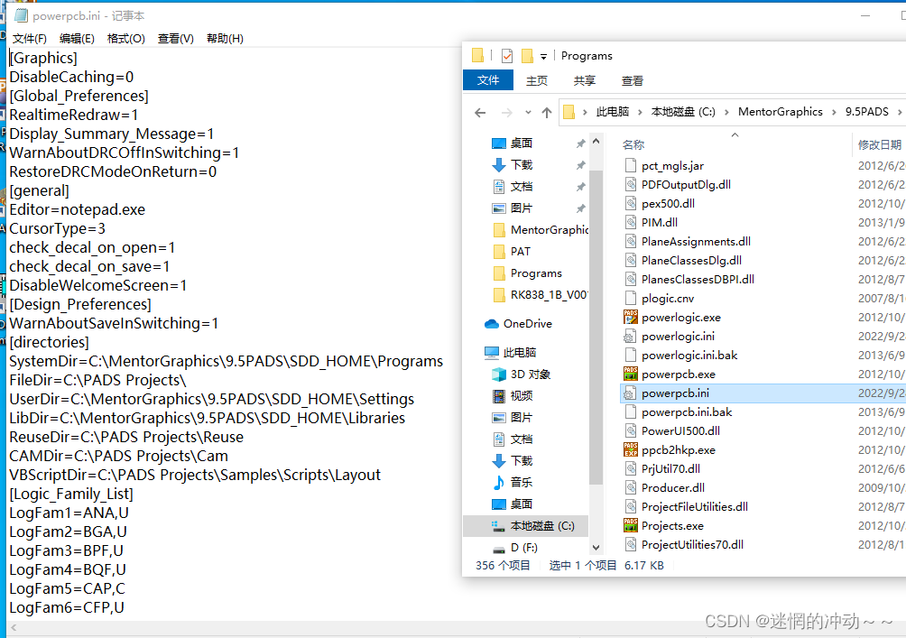The image size is (906, 638).
Task: Select the plogic.cnv file icon
Action: coord(631,298)
